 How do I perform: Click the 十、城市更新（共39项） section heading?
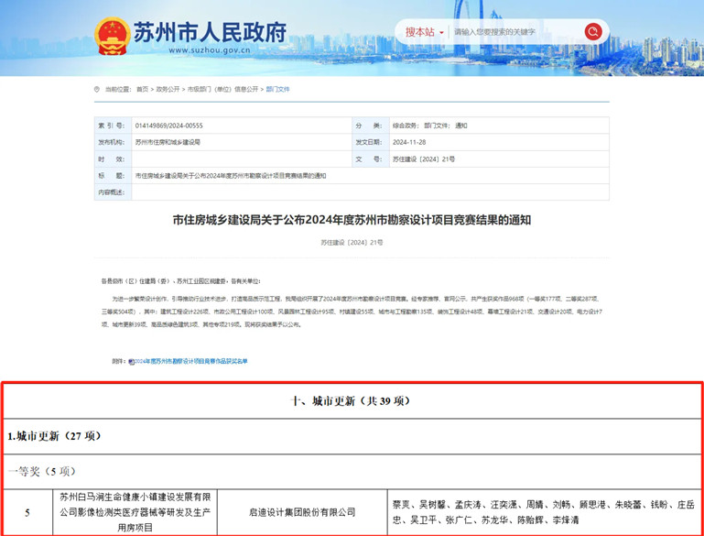352,401
